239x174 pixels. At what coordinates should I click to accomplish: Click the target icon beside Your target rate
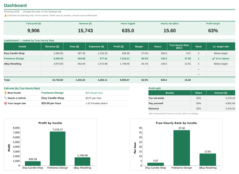[x=5, y=103]
